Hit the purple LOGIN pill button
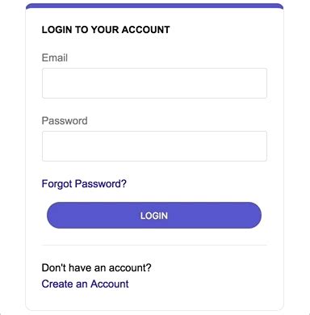 (x=154, y=216)
